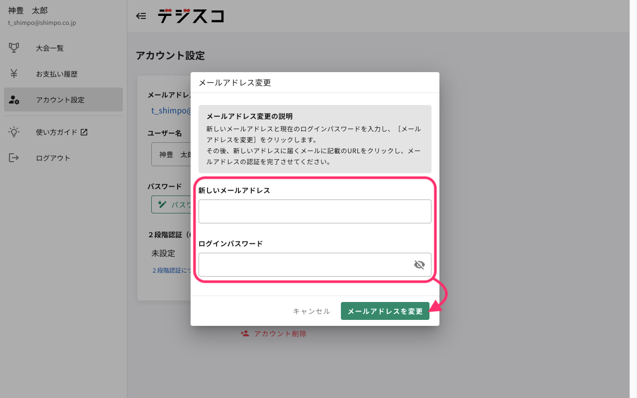Click the person-remove icon beside アカウント削除
The image size is (637, 398).
click(x=244, y=333)
